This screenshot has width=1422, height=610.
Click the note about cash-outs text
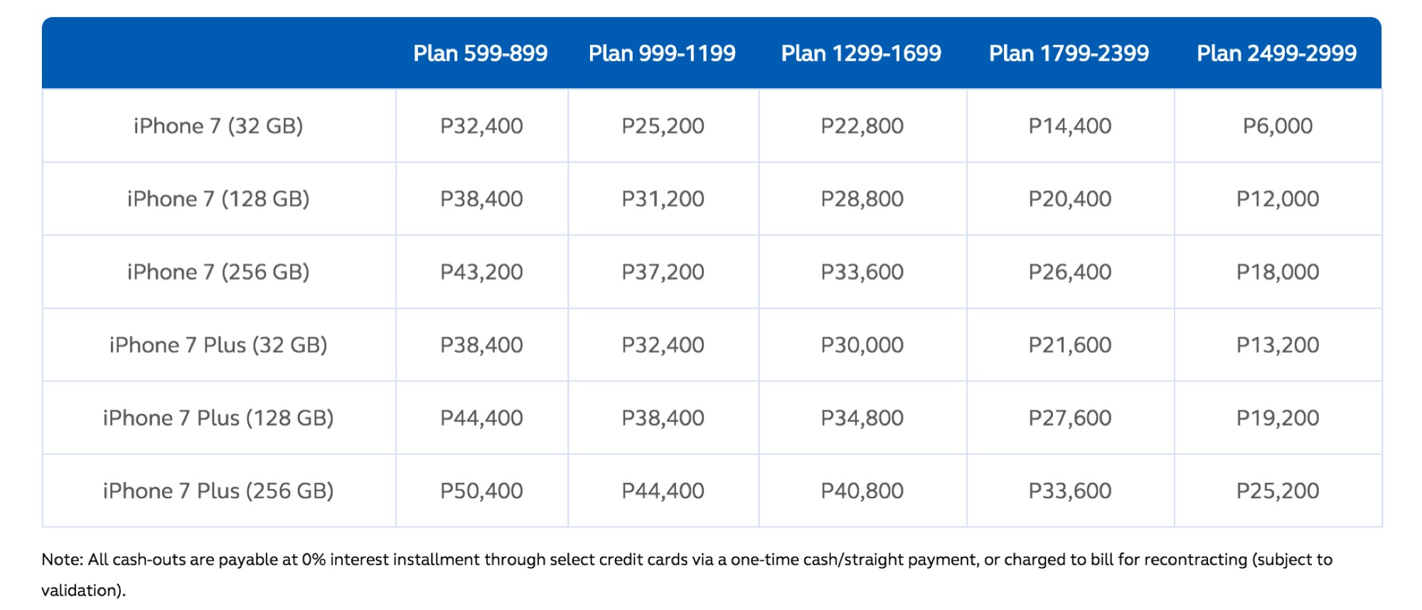click(687, 574)
